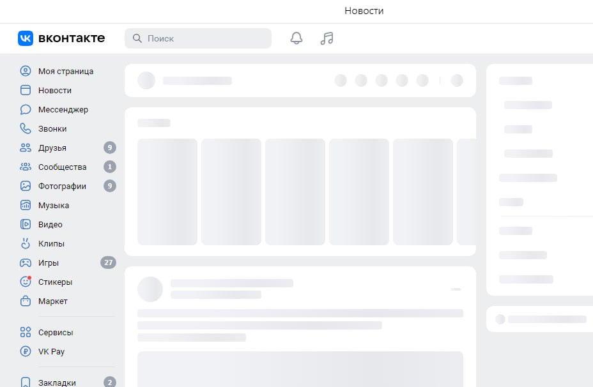
Task: Open the Маркет section
Action: pyautogui.click(x=52, y=301)
